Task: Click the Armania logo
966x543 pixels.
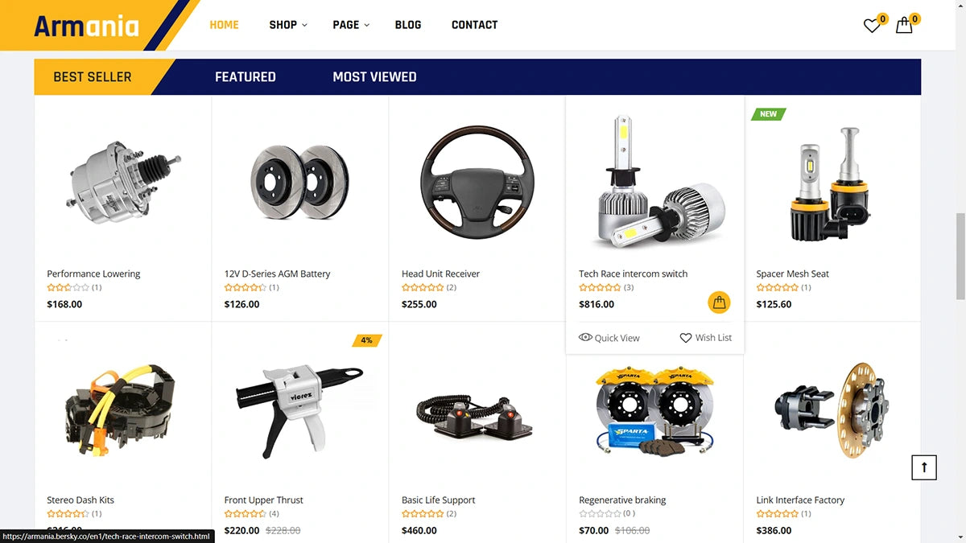Action: point(86,26)
